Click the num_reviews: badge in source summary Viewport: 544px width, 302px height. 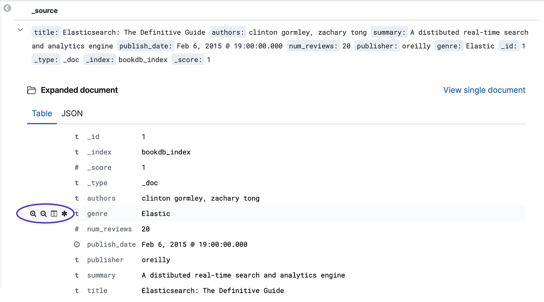tap(314, 46)
